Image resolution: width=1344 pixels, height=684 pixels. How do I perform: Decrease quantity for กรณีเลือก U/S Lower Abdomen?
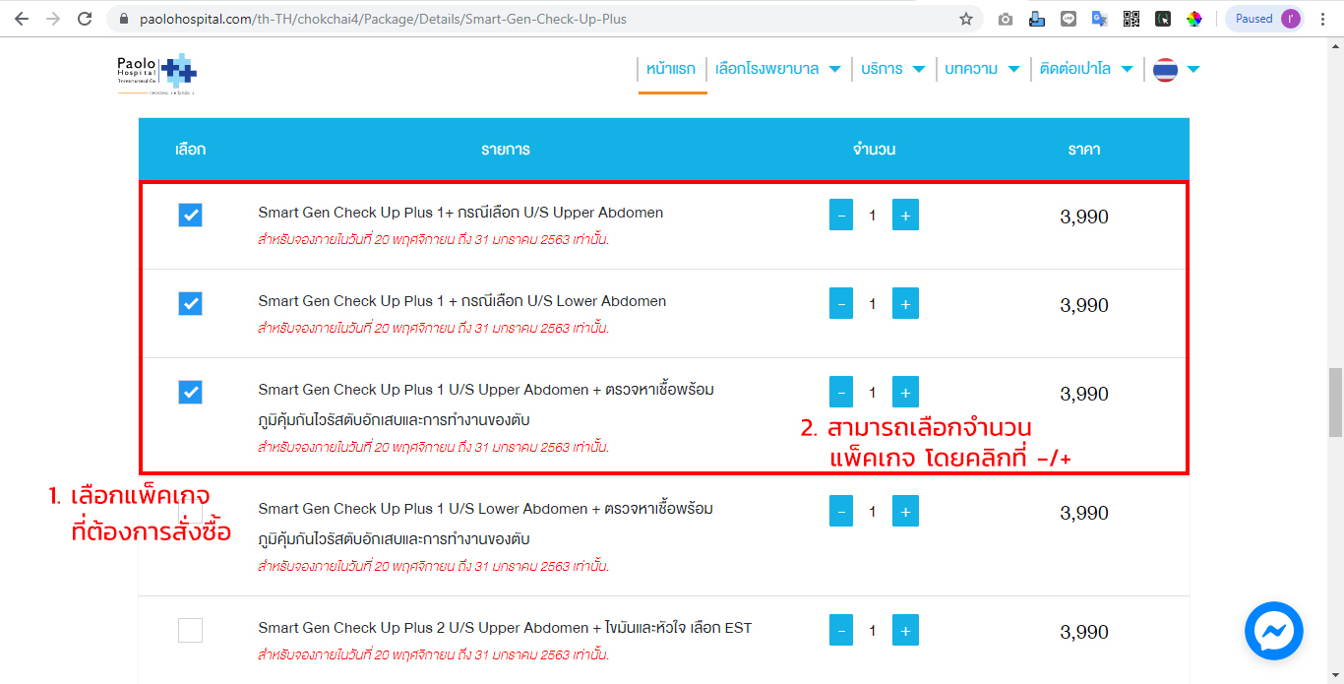click(x=841, y=303)
